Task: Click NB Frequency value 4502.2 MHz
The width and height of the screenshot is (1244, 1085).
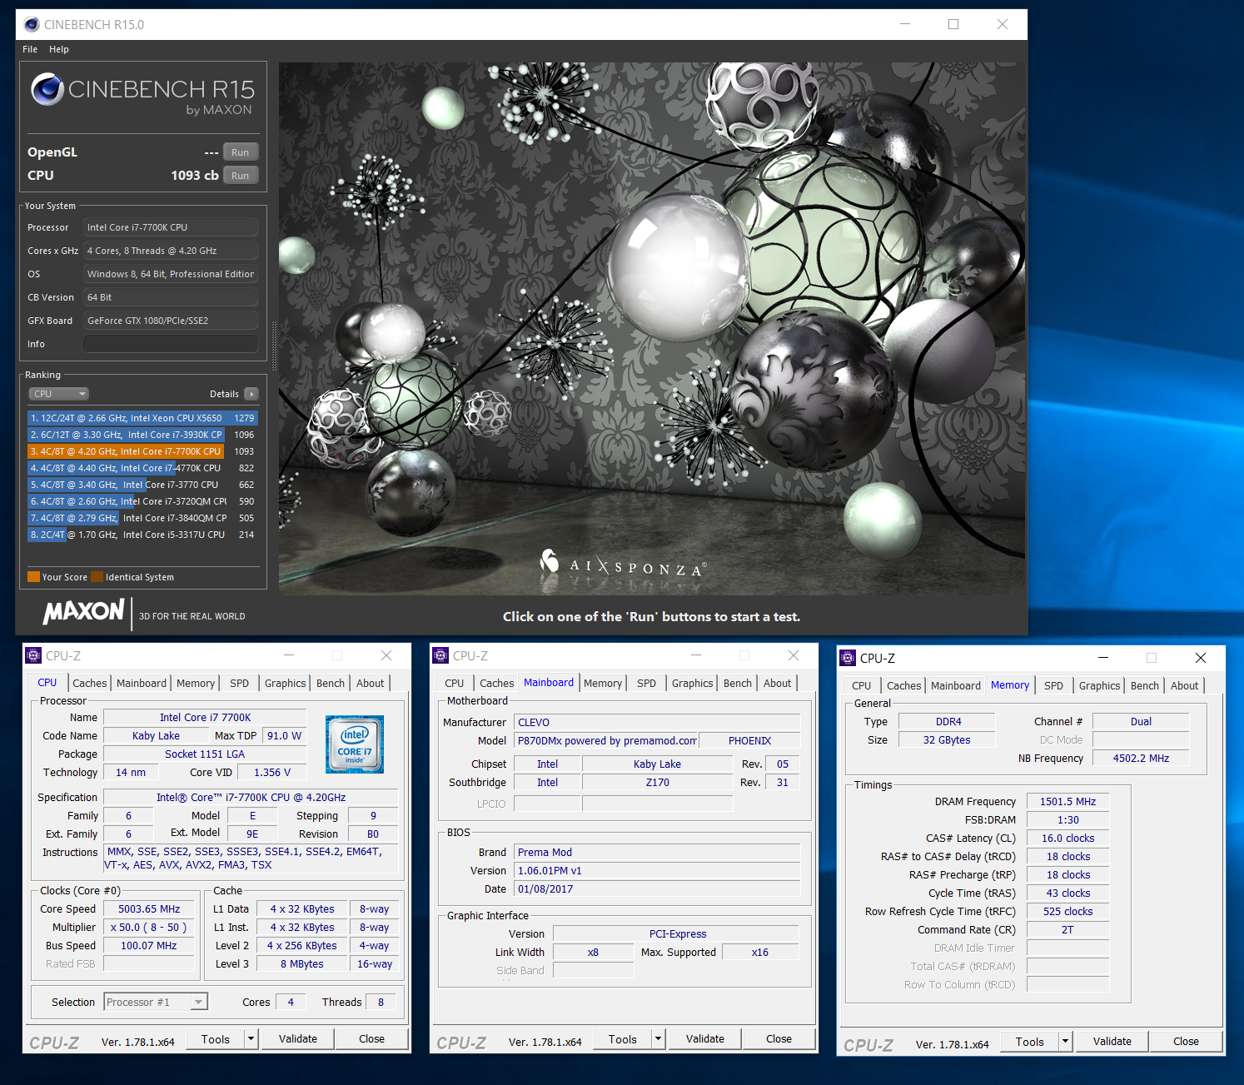Action: click(1141, 758)
